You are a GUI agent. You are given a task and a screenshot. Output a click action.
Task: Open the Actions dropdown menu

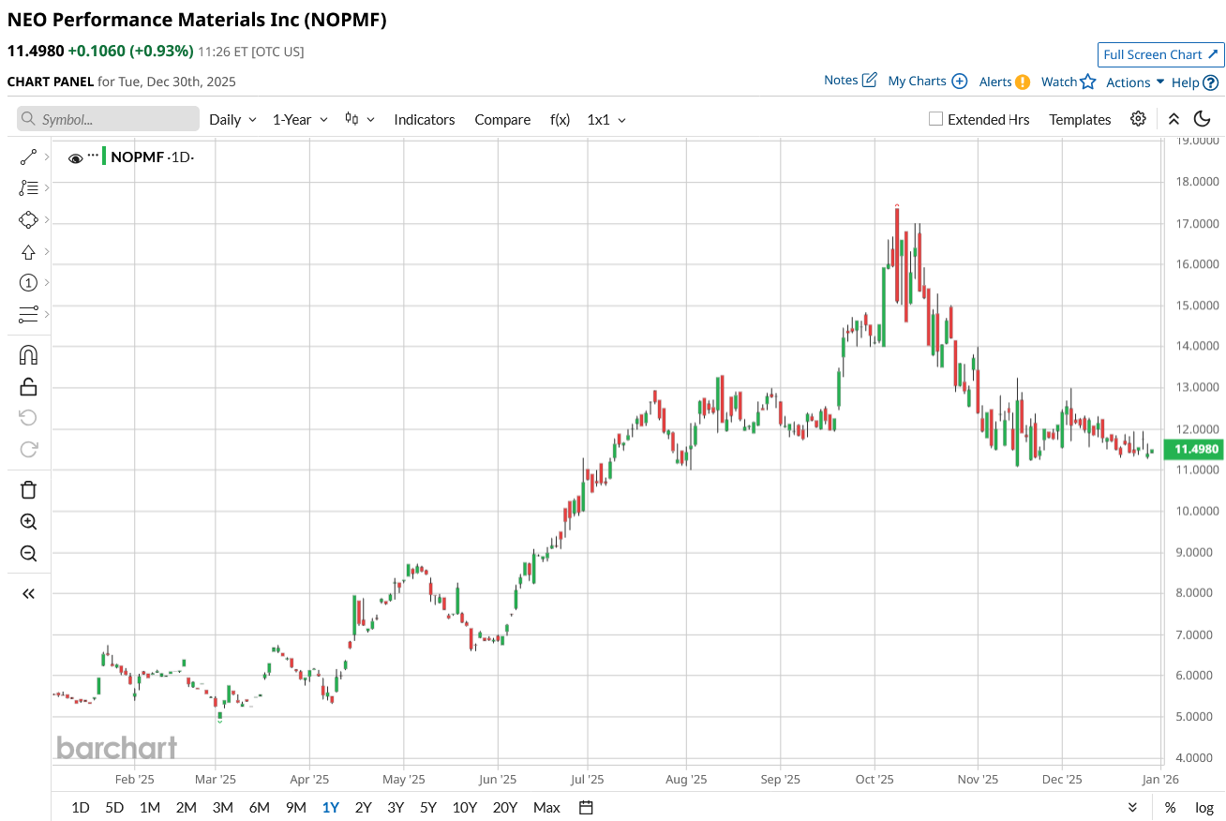tap(1135, 82)
